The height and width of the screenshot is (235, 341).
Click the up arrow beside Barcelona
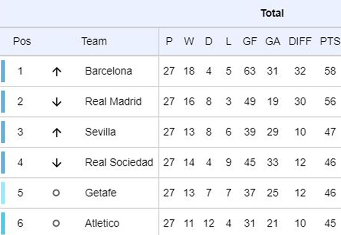coord(56,71)
